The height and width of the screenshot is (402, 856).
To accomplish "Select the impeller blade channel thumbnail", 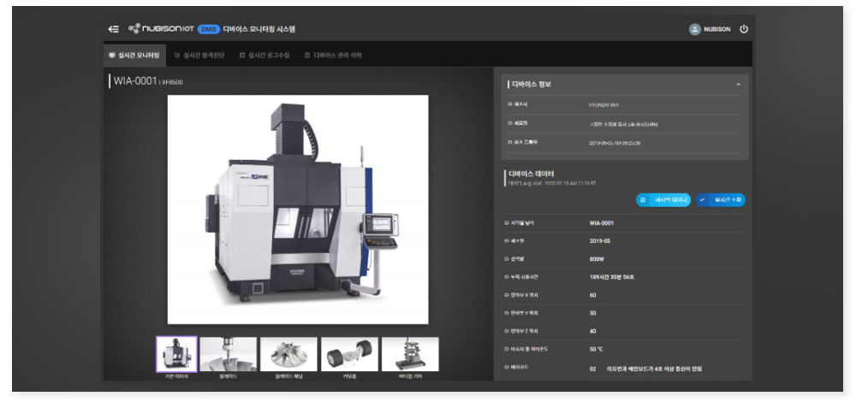I will [288, 354].
